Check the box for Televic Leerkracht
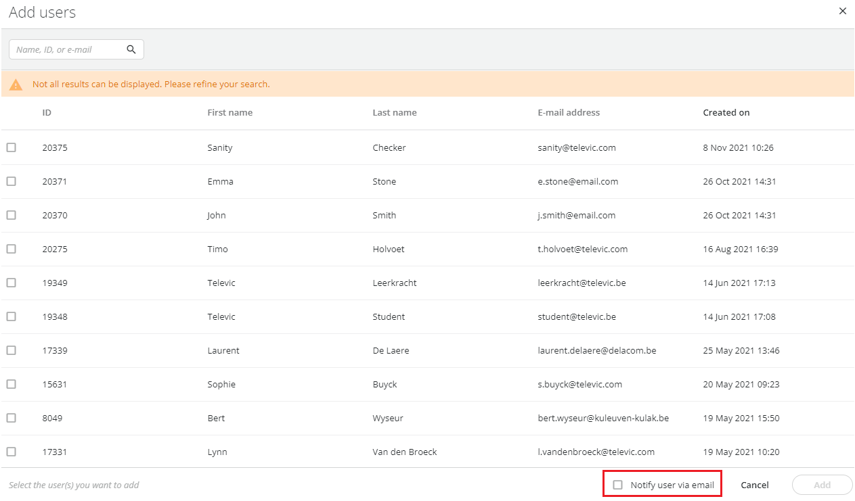The width and height of the screenshot is (855, 501). (11, 283)
